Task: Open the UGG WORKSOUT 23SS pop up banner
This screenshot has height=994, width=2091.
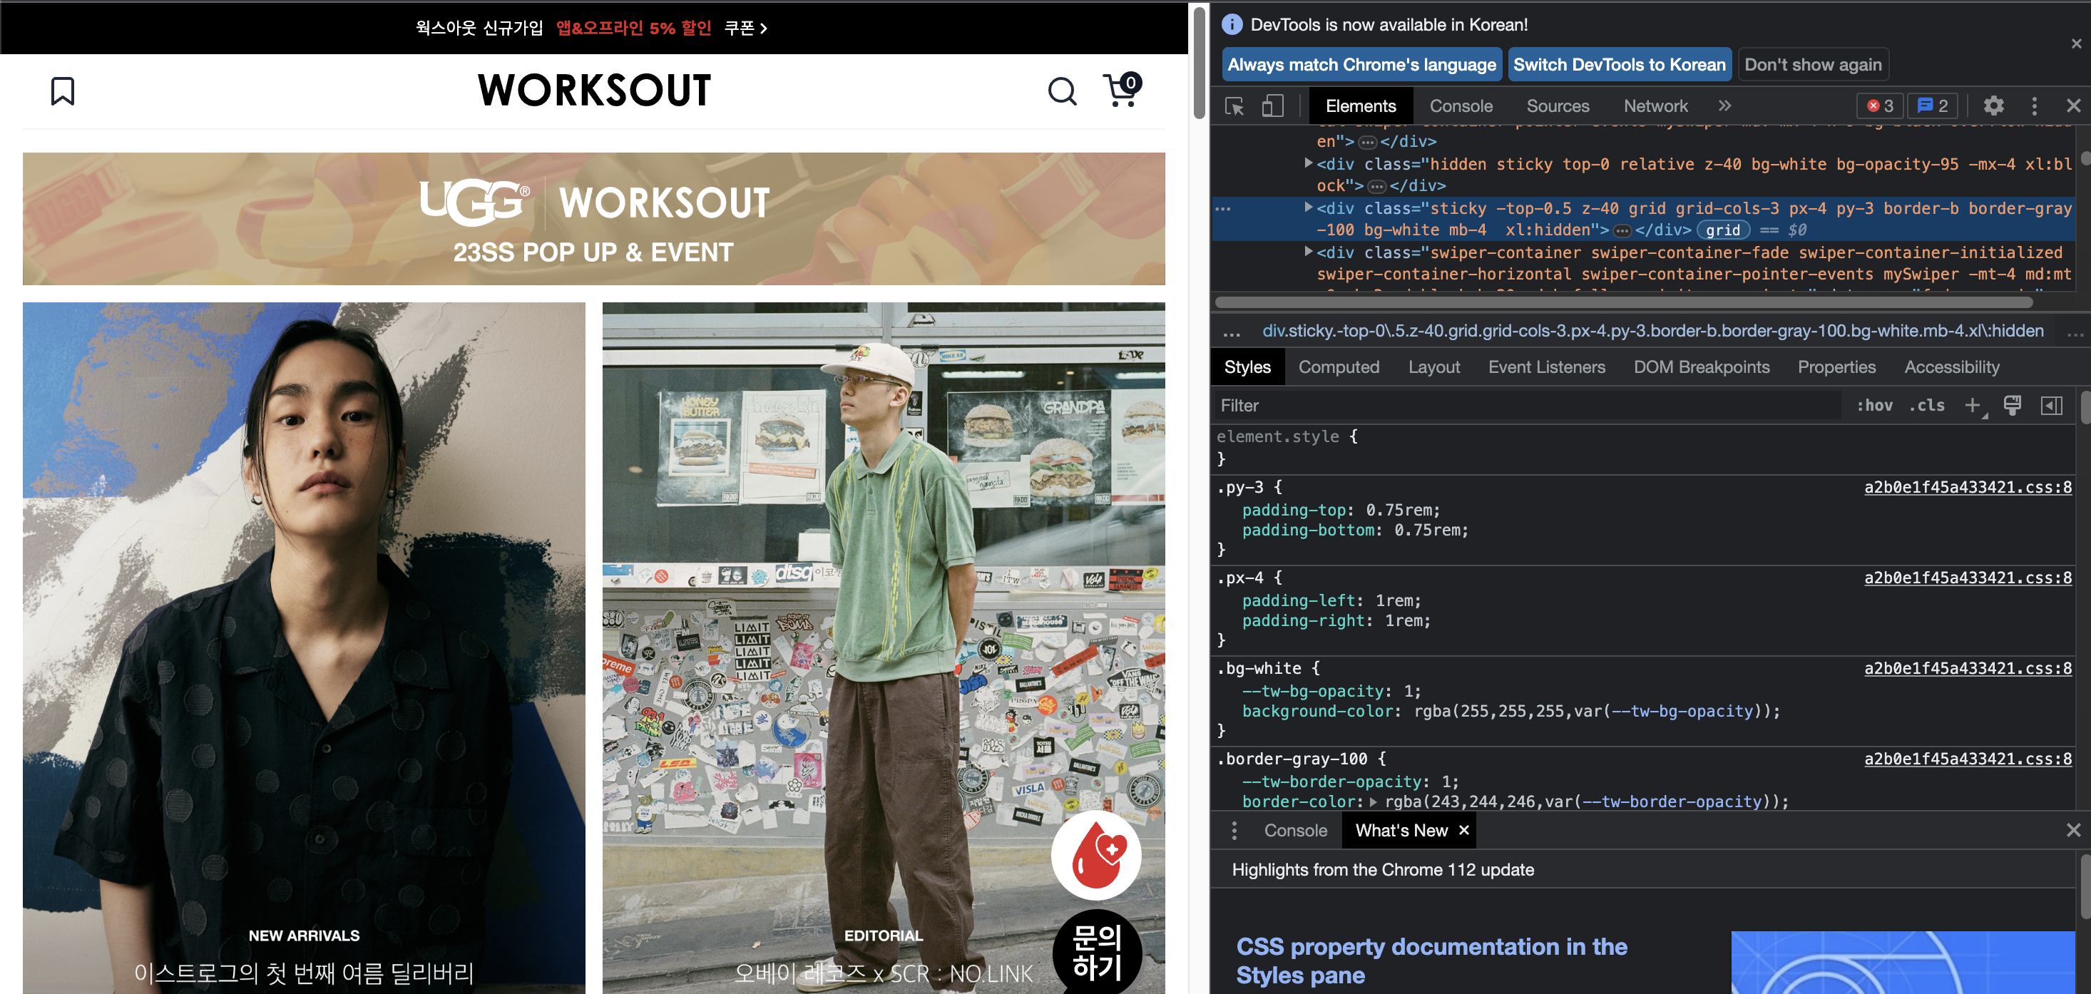Action: click(593, 219)
